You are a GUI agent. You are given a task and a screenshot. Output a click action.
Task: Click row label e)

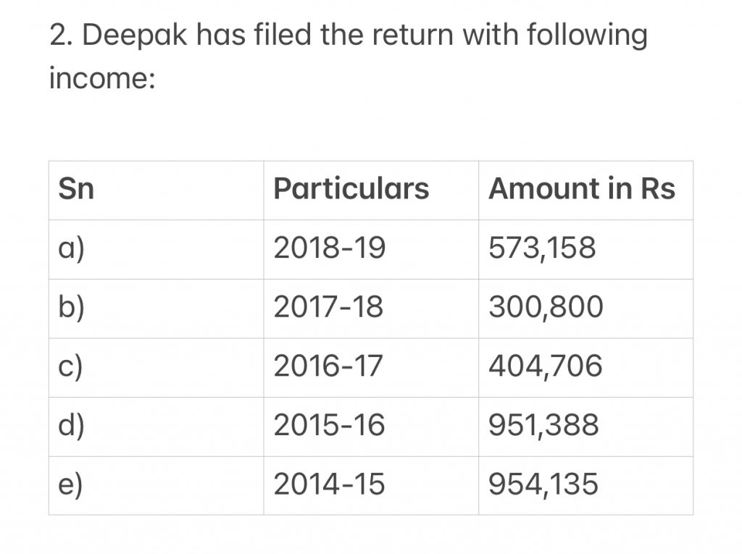coord(70,485)
